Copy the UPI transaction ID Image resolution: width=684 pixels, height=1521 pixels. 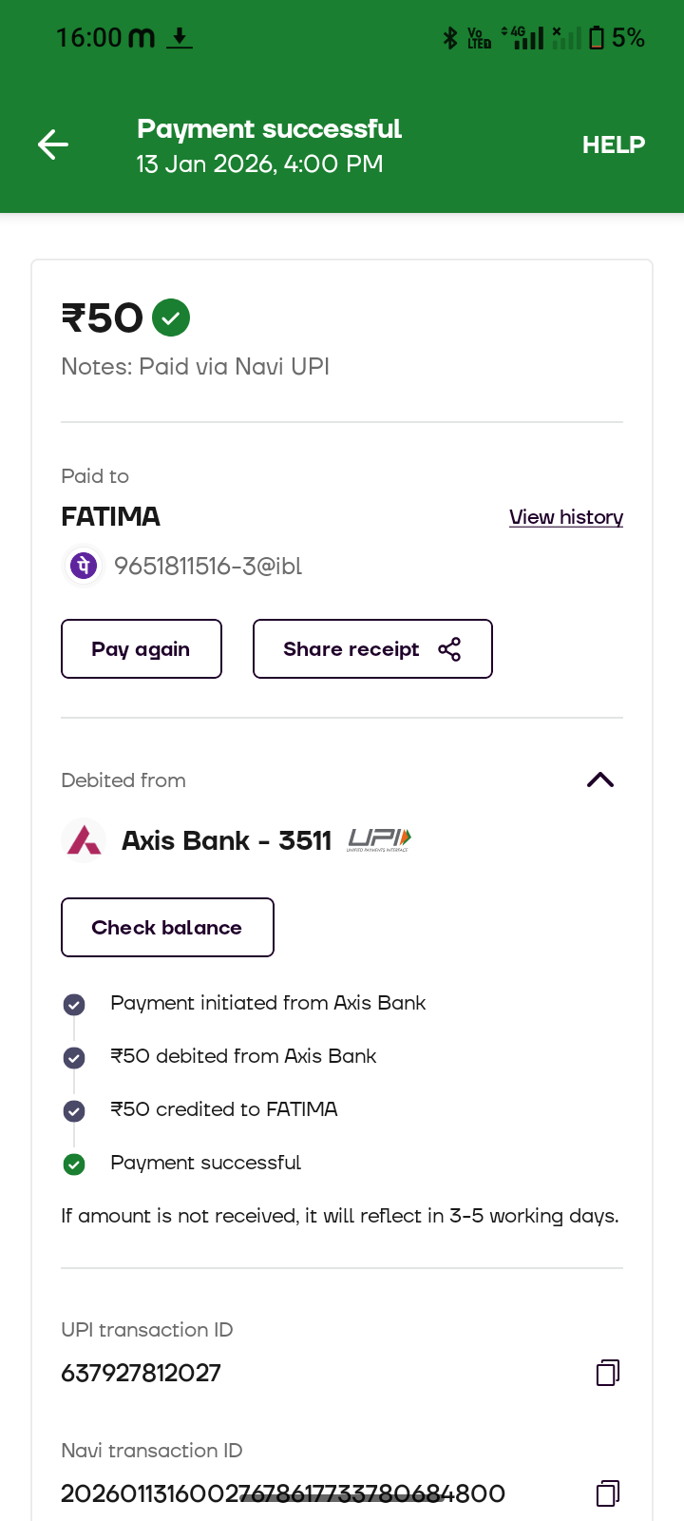click(x=608, y=1373)
